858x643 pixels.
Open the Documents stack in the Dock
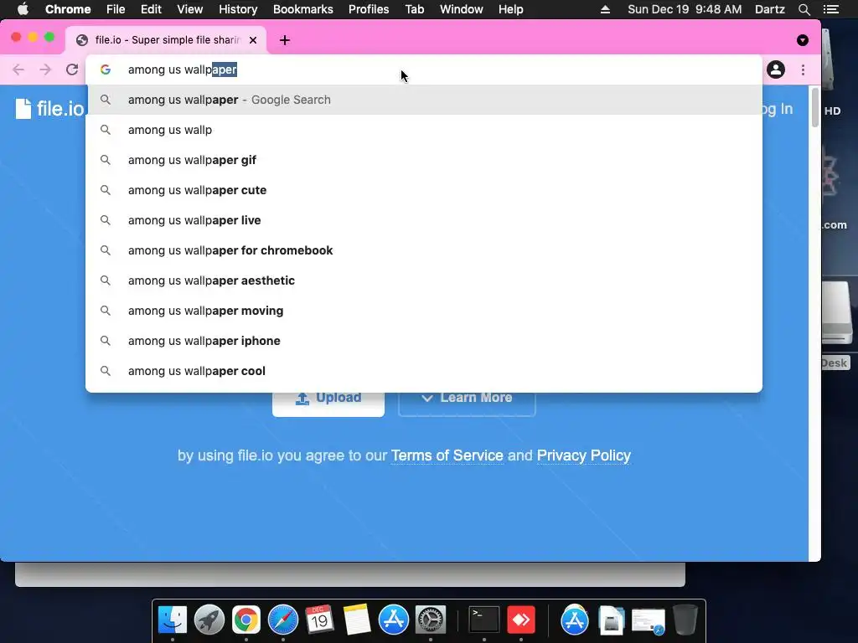pyautogui.click(x=611, y=620)
